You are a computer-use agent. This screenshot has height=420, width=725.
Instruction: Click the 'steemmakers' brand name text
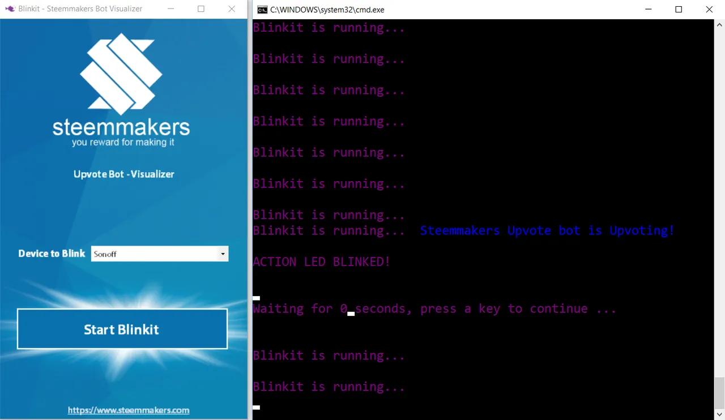click(x=121, y=127)
